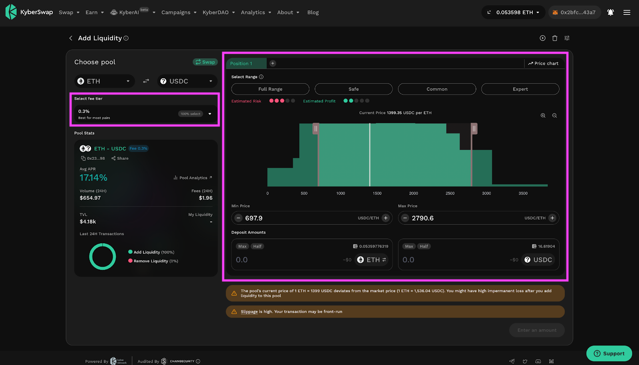Open transaction settings sliders icon

tap(567, 38)
